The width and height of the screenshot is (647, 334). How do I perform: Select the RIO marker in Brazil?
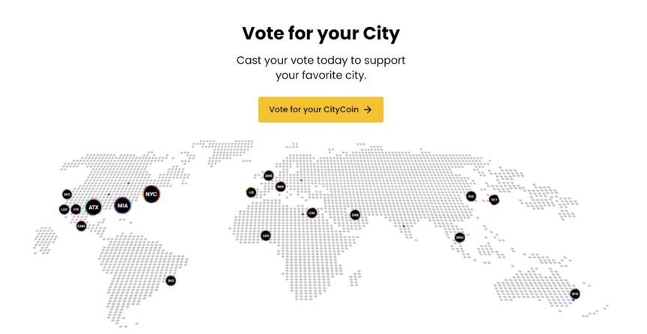click(x=171, y=281)
